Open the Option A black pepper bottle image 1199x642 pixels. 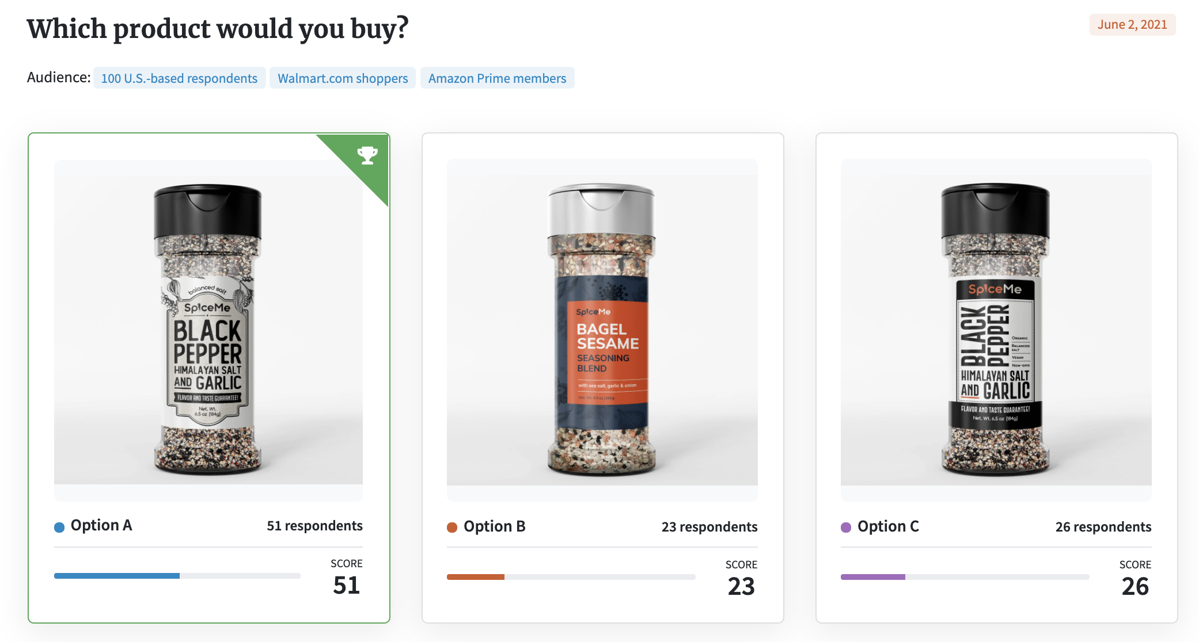click(208, 322)
